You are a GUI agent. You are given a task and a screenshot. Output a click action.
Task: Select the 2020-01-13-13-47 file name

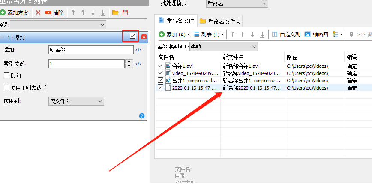click(x=194, y=88)
